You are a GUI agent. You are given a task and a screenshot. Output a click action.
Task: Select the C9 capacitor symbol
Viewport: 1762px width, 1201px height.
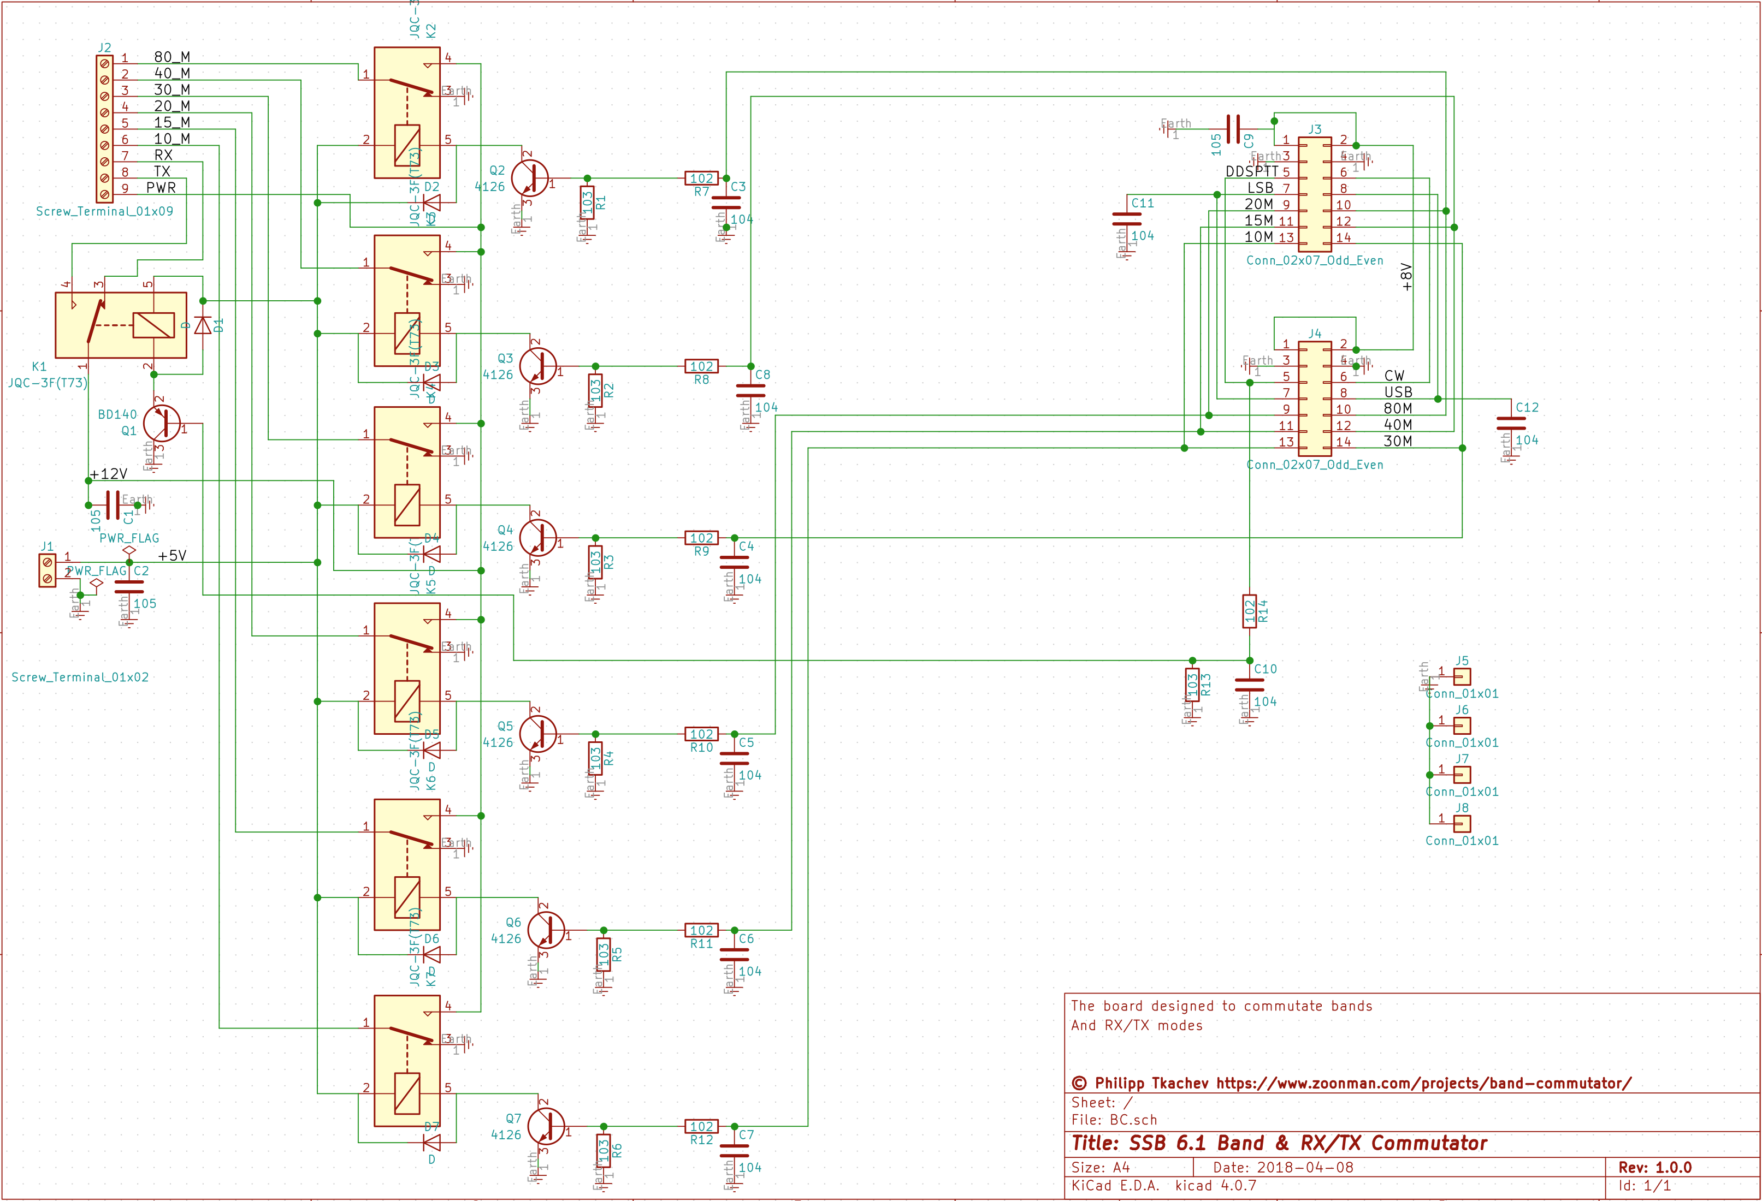point(1233,129)
